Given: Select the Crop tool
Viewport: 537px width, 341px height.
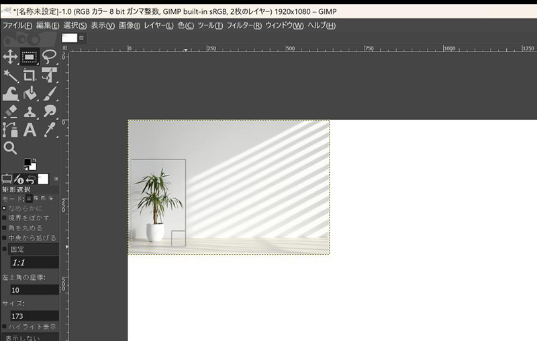Looking at the screenshot, I should coord(30,76).
